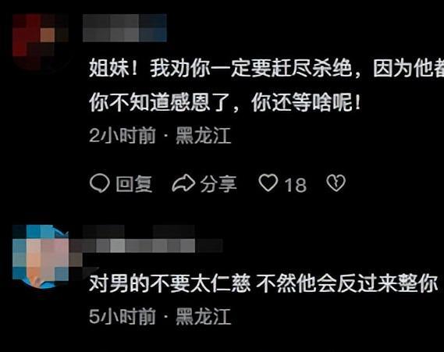
Task: Click the like count 18
Action: (x=295, y=186)
